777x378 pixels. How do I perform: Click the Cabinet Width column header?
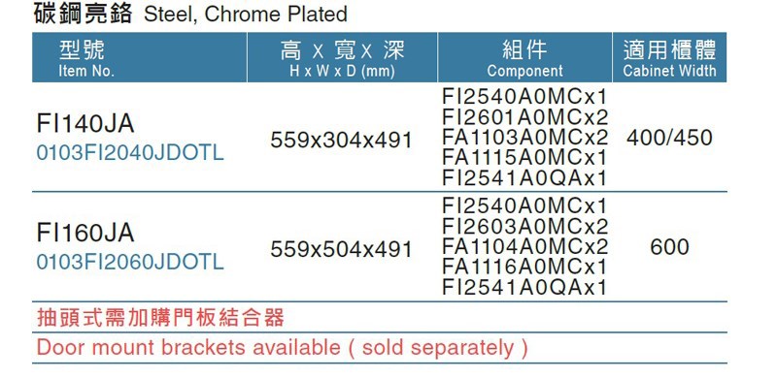pyautogui.click(x=669, y=57)
